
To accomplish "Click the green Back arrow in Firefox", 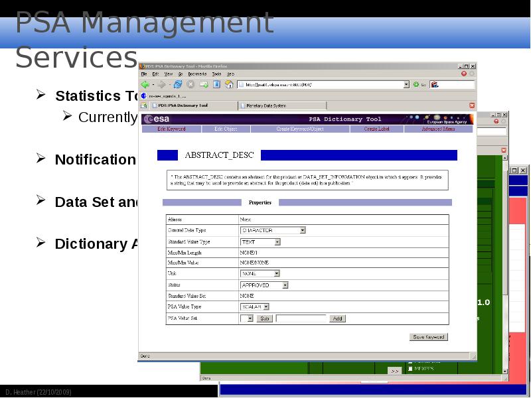I will 145,85.
